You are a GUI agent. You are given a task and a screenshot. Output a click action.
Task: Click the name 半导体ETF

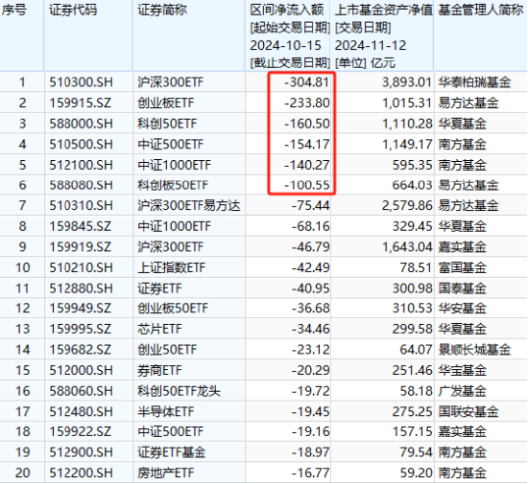point(166,412)
